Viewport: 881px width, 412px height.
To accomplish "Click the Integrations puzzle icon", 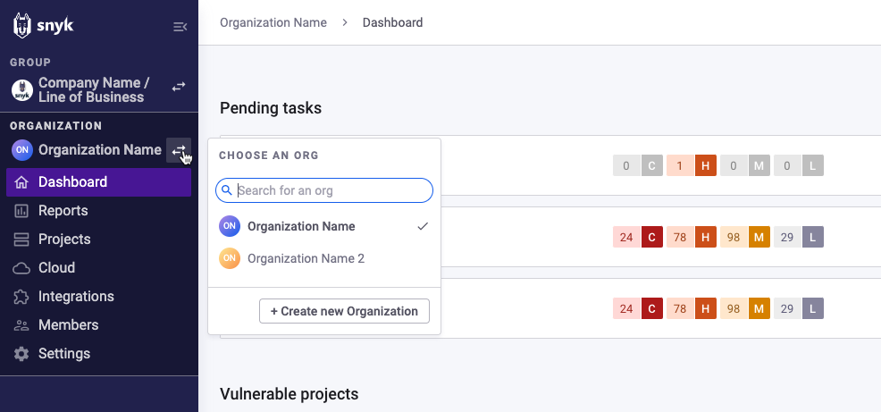I will pyautogui.click(x=22, y=297).
